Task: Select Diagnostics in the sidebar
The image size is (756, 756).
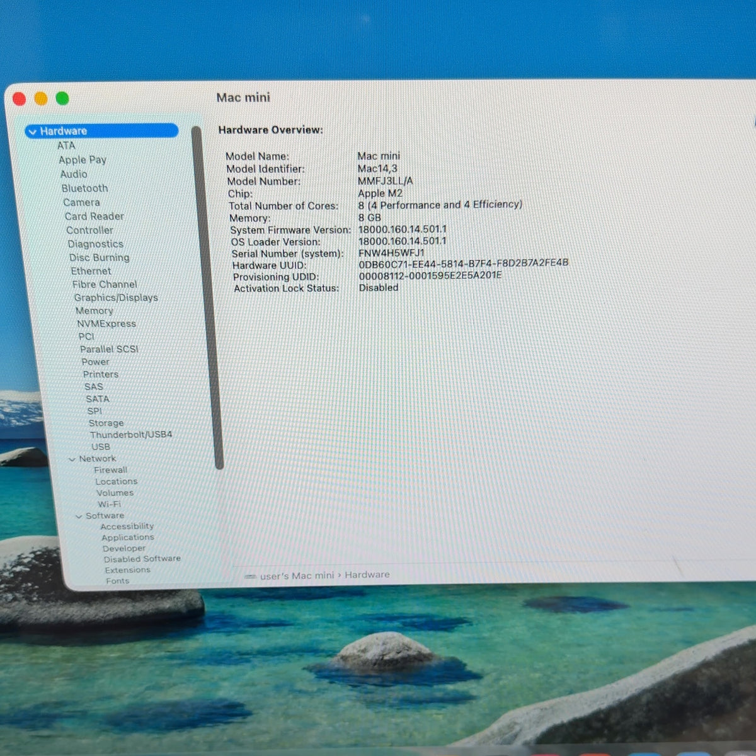Action: click(x=95, y=244)
